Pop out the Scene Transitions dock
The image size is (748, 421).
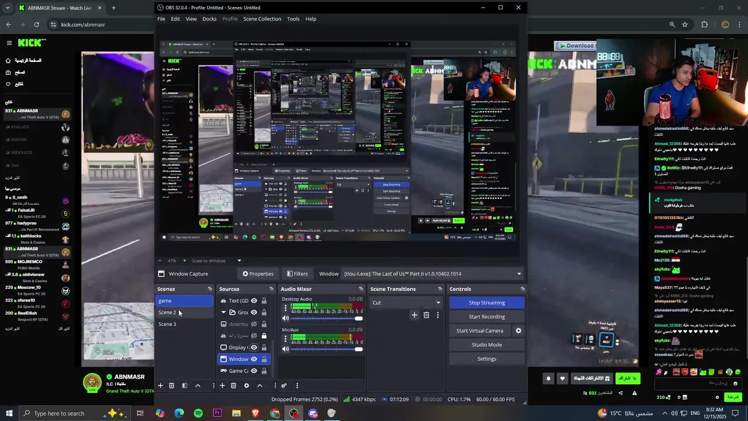[x=440, y=289]
